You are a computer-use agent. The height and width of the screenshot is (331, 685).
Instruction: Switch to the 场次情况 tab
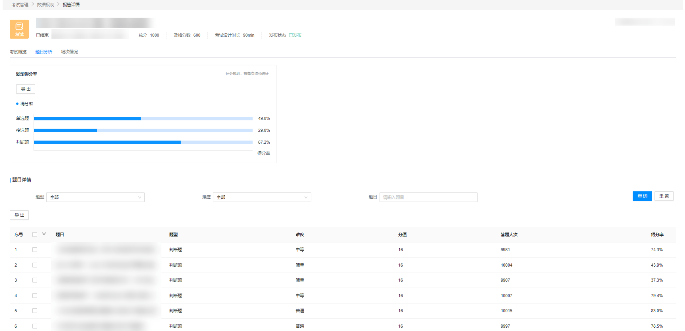click(69, 52)
